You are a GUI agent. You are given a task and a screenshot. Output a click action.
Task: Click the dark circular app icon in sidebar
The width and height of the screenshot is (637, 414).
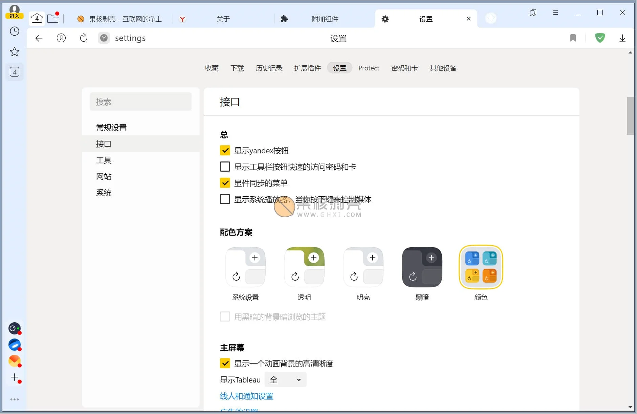pos(15,328)
